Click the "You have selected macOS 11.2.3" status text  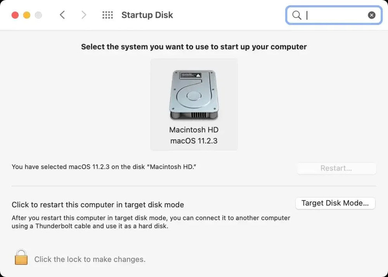(x=104, y=167)
